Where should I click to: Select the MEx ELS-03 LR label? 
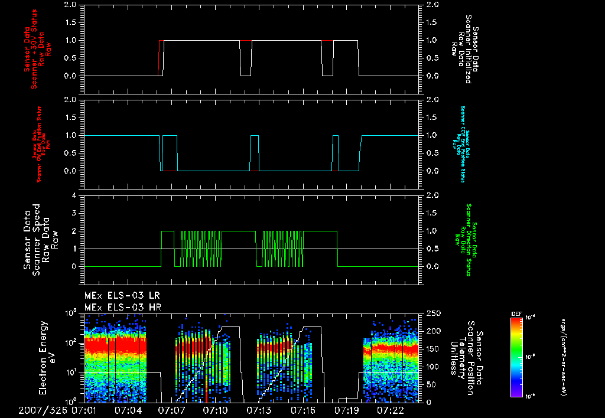[x=122, y=295]
